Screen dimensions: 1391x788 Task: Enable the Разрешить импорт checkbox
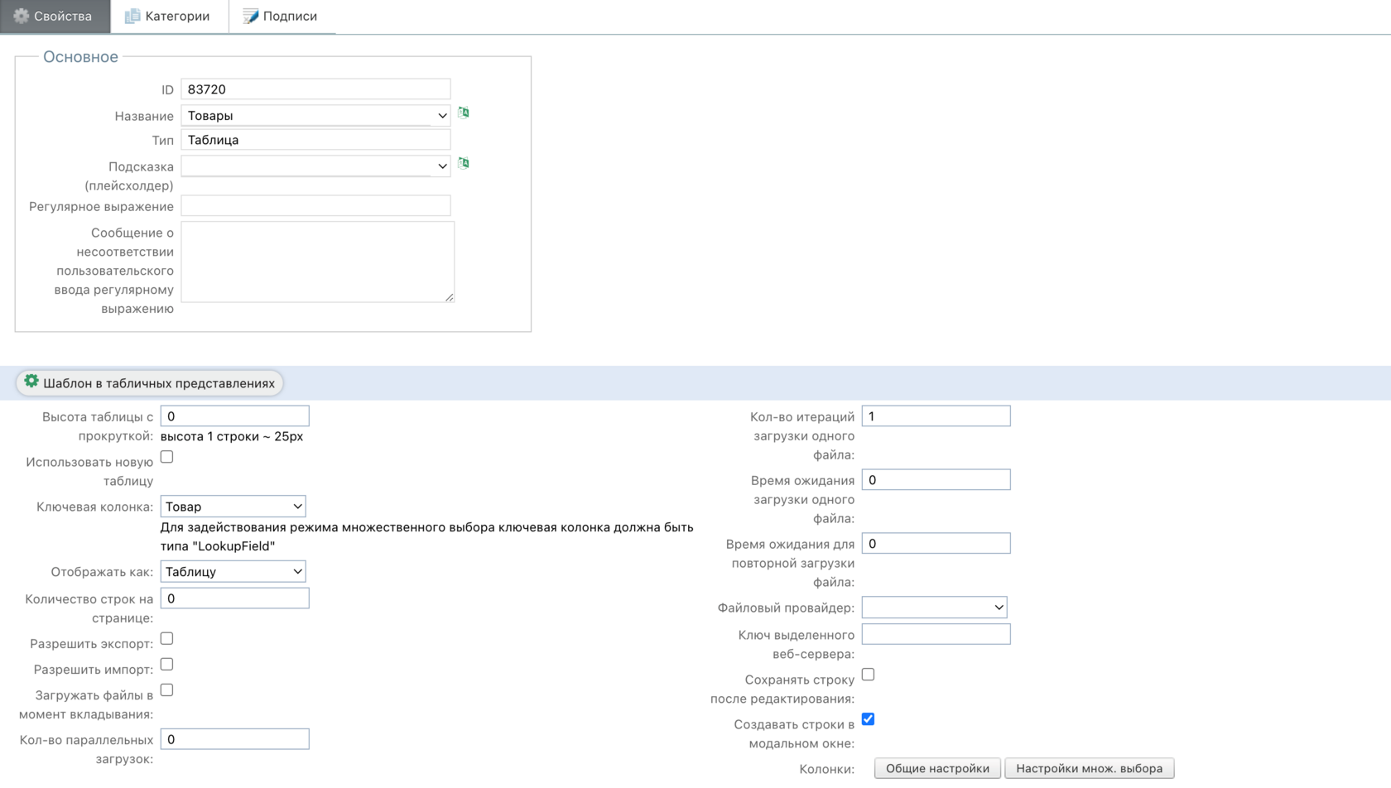[x=167, y=665]
